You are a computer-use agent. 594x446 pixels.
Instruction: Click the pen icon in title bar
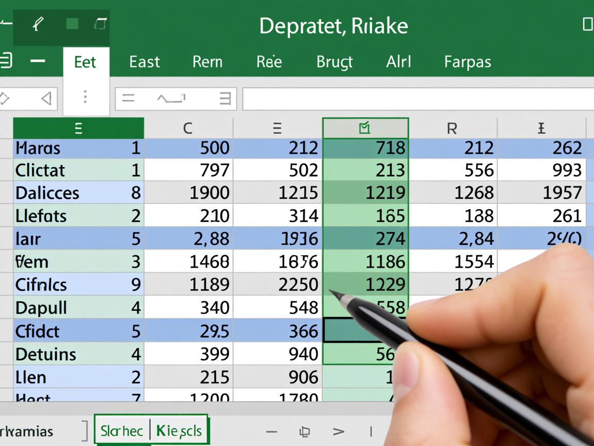(37, 24)
